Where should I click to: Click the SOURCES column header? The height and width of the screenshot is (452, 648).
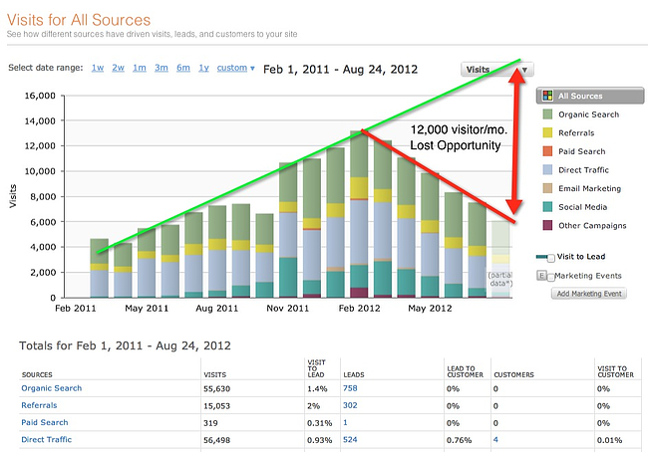click(x=37, y=374)
